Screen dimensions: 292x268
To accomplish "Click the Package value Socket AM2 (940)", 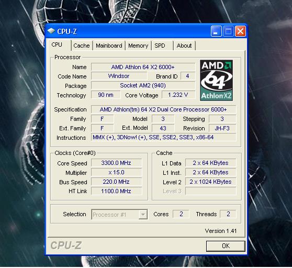I will (x=143, y=85).
